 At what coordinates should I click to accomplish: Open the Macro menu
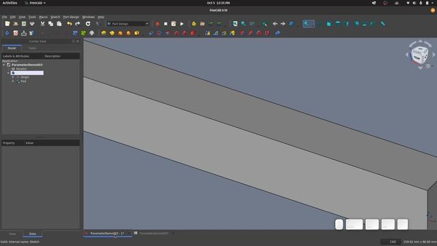click(x=43, y=17)
